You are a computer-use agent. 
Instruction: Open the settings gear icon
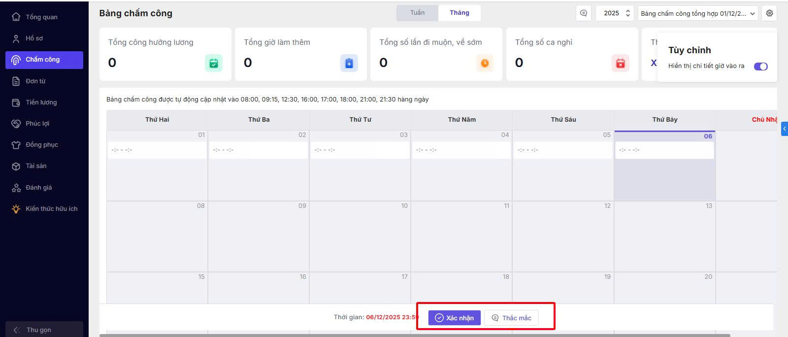click(769, 13)
